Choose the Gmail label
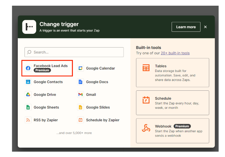225x157 pixels. click(x=91, y=95)
